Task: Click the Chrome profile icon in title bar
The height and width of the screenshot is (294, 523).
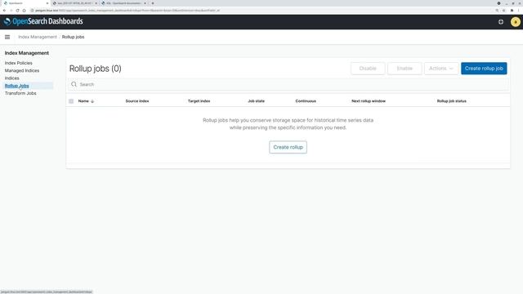Action: [498, 3]
